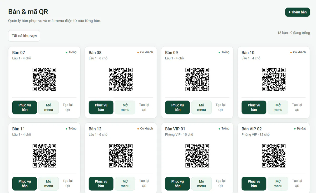Open menu for Bàn 09
The image size is (316, 193).
(x=201, y=107)
